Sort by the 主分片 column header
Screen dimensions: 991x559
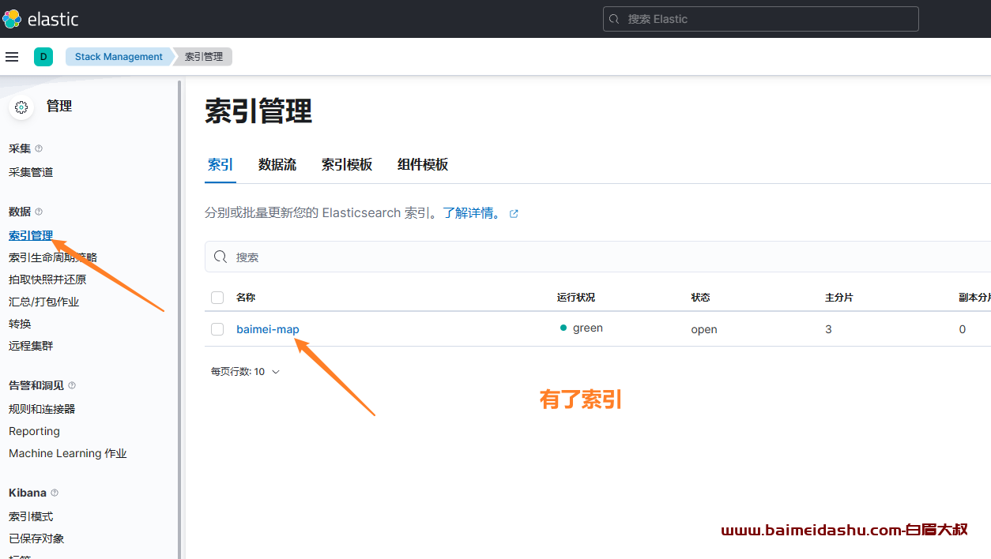coord(839,298)
